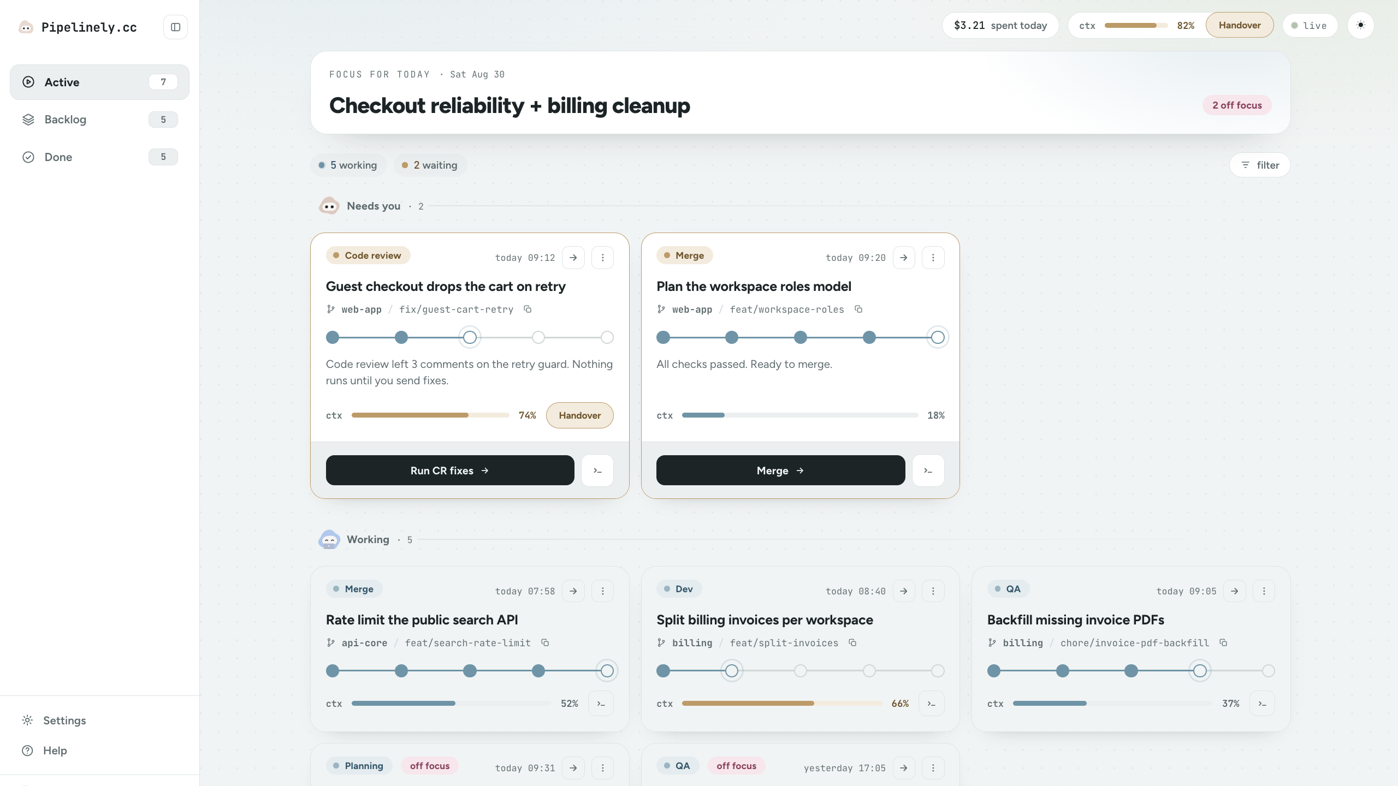Open more options on workspace roles card

[x=933, y=258]
